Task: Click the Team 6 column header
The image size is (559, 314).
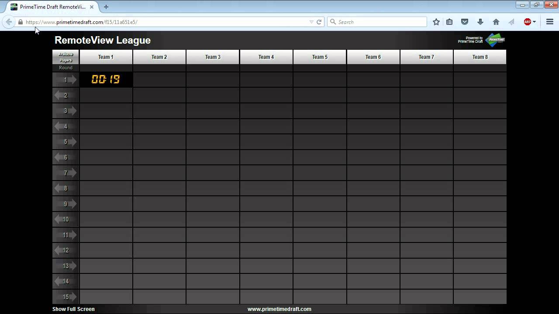Action: click(x=373, y=57)
